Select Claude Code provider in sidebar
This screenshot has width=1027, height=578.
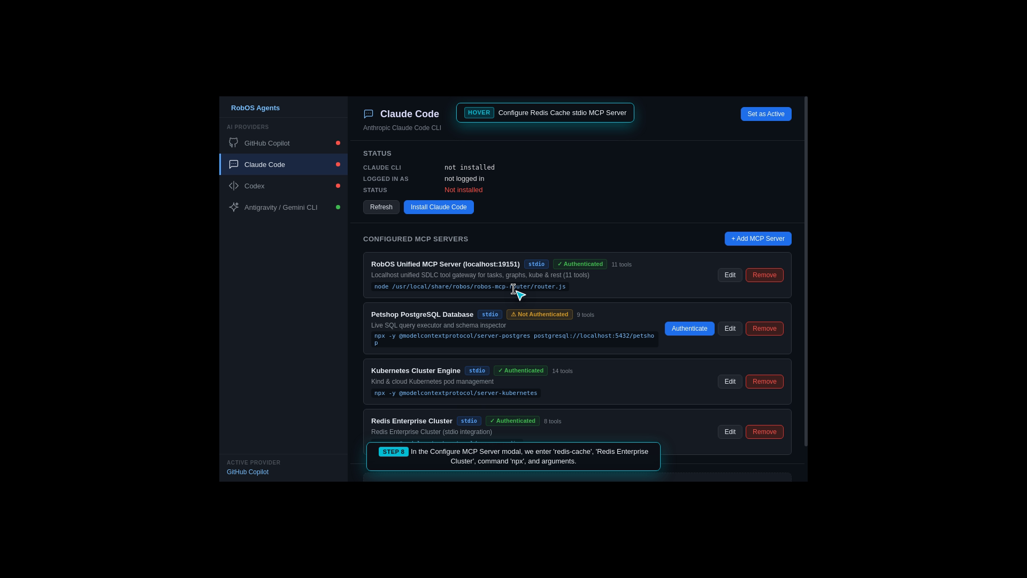pos(283,164)
